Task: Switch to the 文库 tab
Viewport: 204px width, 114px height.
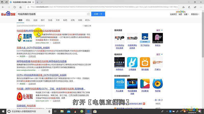Action: (x=58, y=20)
